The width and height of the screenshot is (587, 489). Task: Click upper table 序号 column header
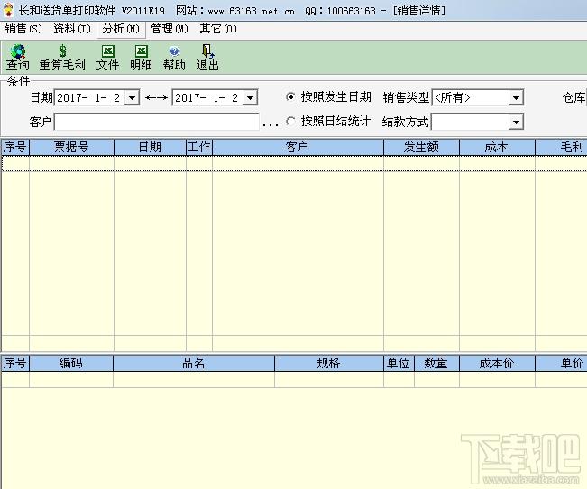[15, 147]
